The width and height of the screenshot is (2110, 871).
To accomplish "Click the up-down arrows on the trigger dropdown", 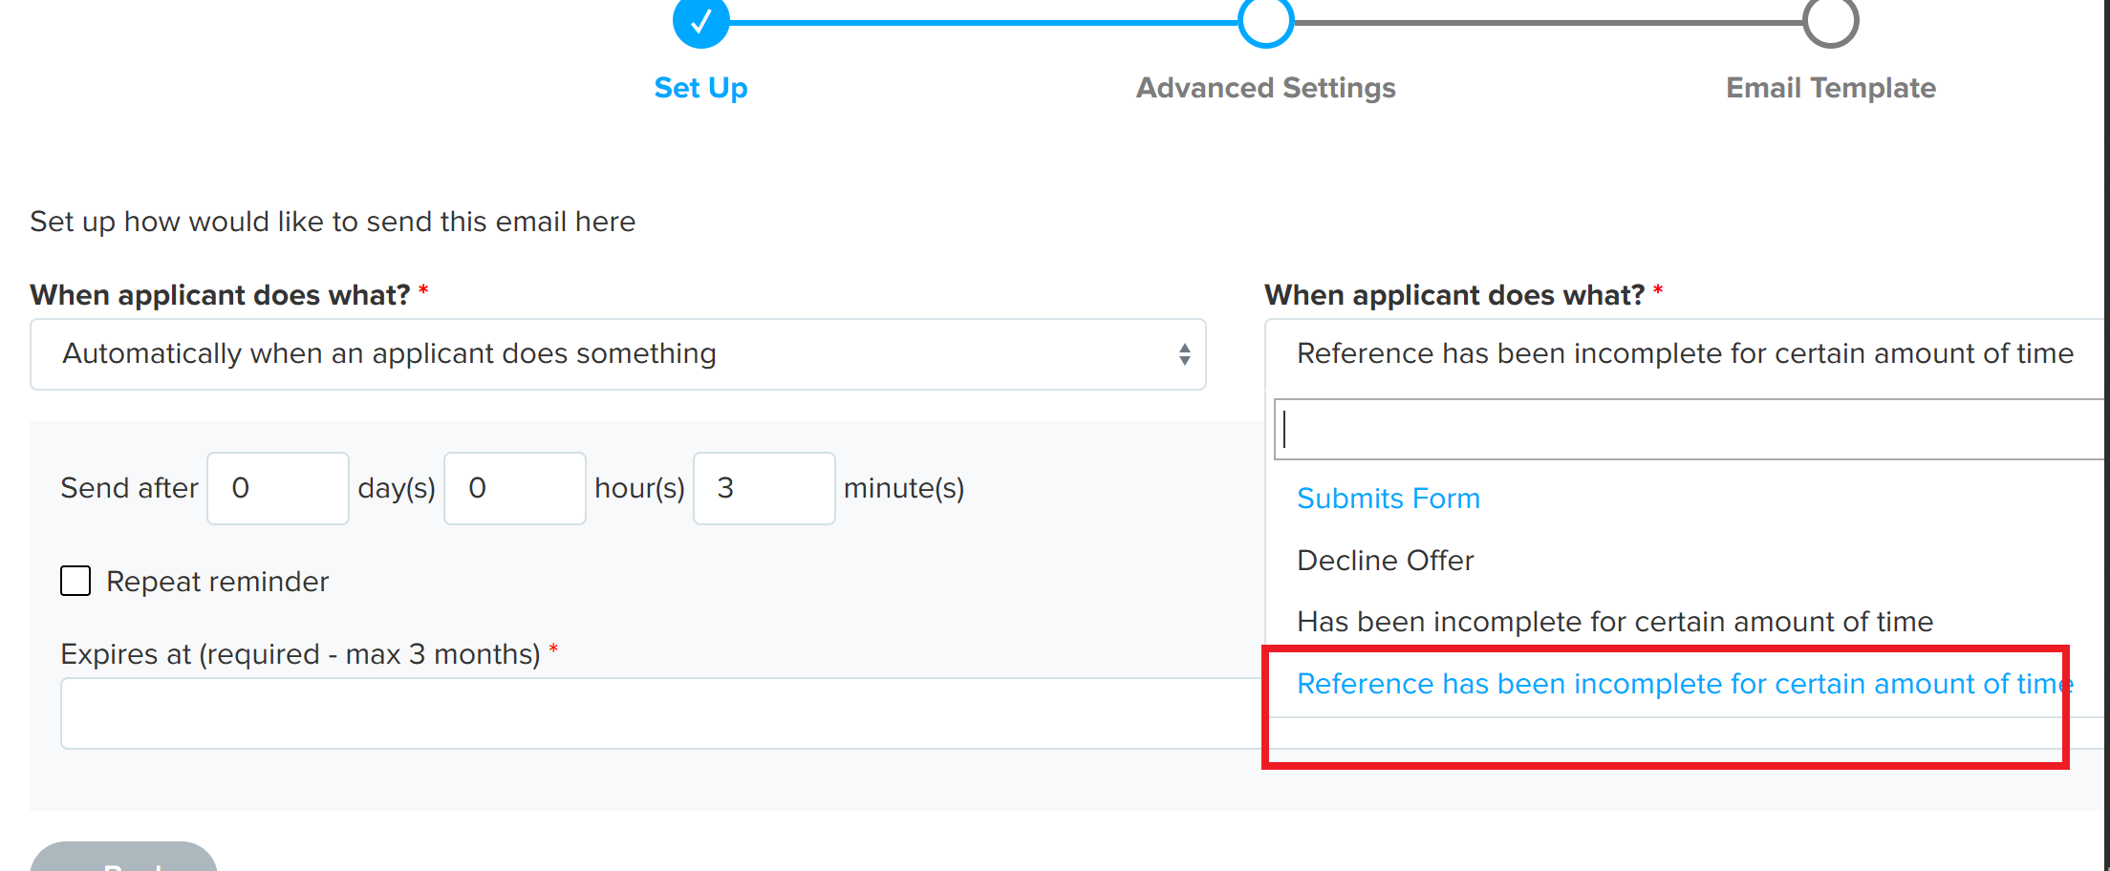I will pos(1184,354).
